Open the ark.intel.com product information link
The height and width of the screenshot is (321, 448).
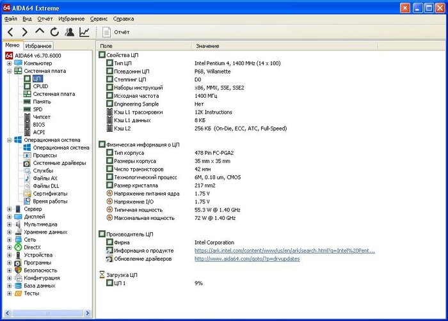coord(285,251)
